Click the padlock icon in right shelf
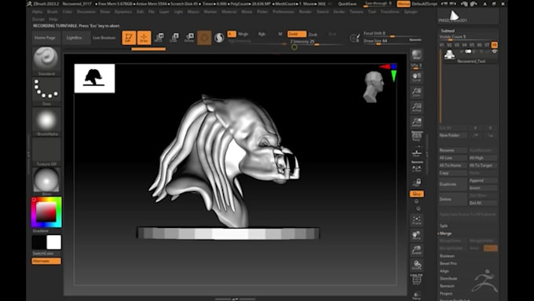Viewport: 534px width, 301px height. point(416,182)
